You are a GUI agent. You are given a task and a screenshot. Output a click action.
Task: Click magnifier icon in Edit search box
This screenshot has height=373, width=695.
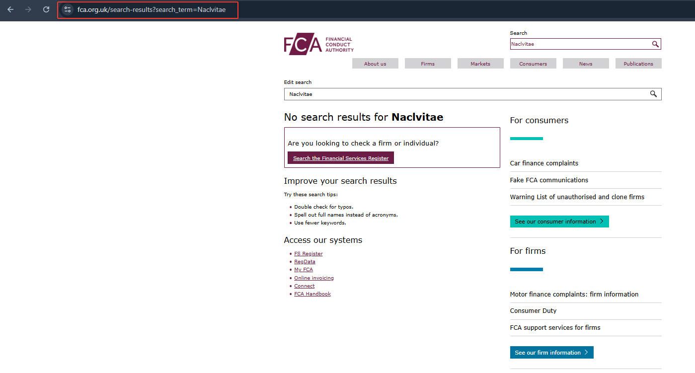(653, 94)
